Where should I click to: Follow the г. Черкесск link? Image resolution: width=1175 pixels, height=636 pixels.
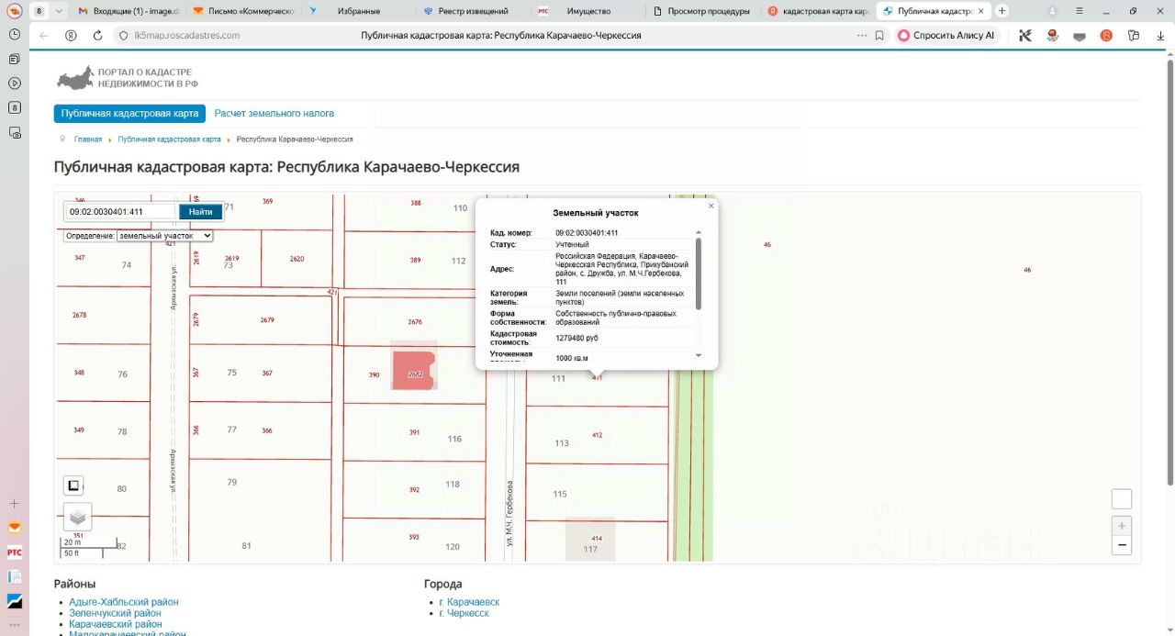coord(464,613)
